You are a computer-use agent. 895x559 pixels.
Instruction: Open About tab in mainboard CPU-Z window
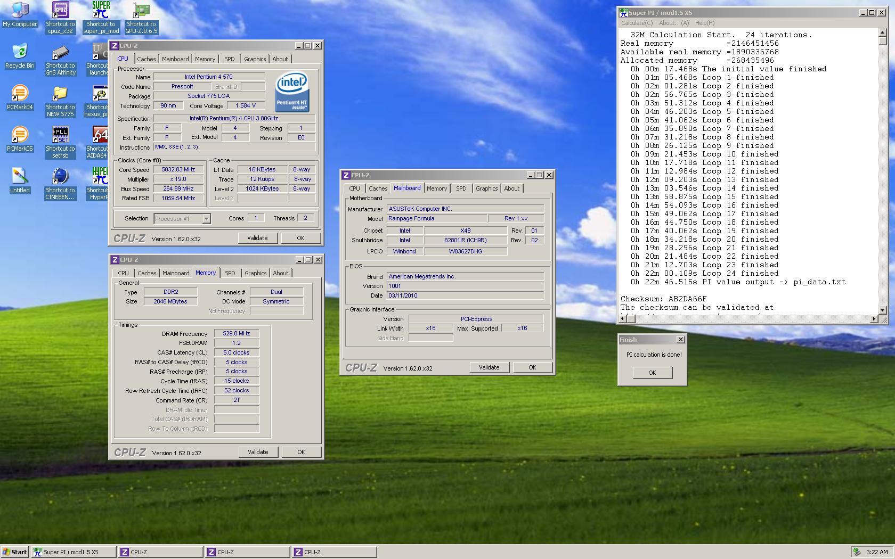(511, 188)
